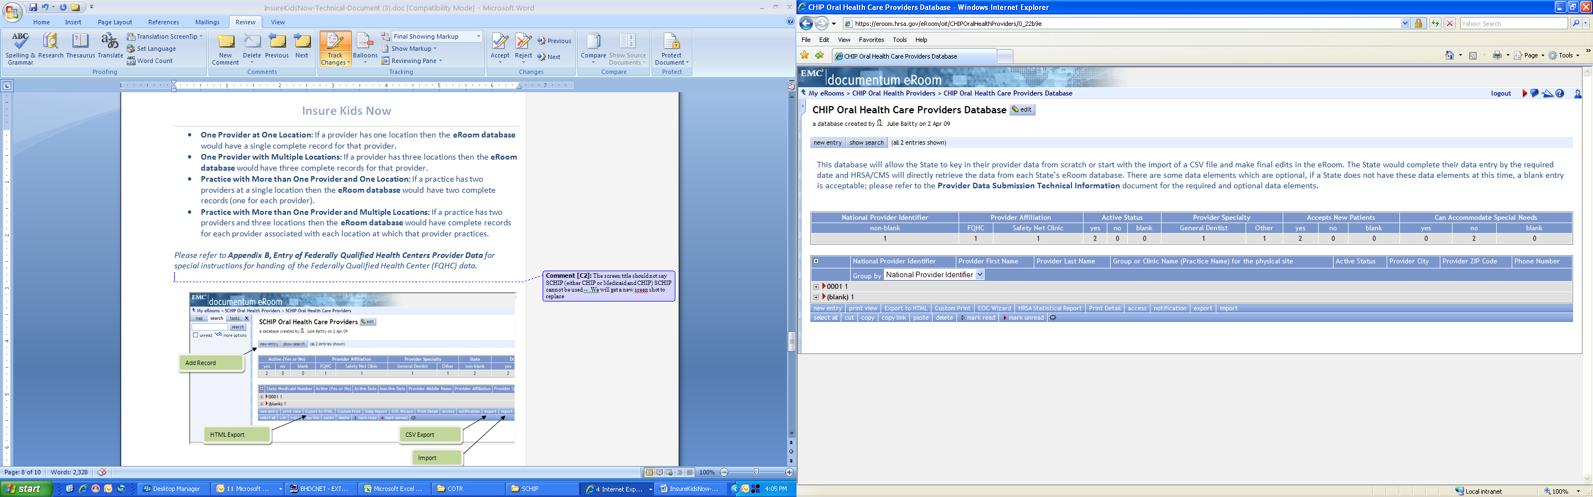Open the Balloons dropdown
The image size is (1593, 497).
[x=365, y=49]
